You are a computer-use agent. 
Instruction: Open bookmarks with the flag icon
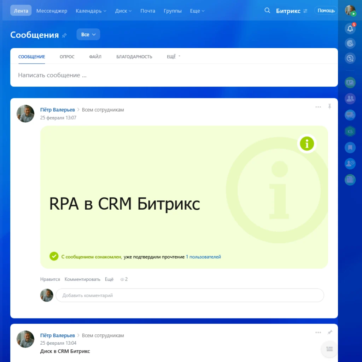pos(350,147)
